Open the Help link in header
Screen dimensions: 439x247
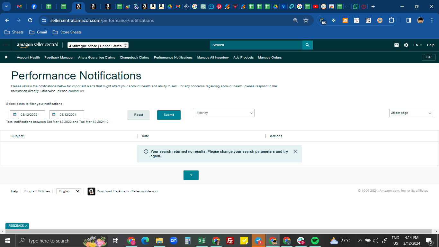(x=431, y=45)
